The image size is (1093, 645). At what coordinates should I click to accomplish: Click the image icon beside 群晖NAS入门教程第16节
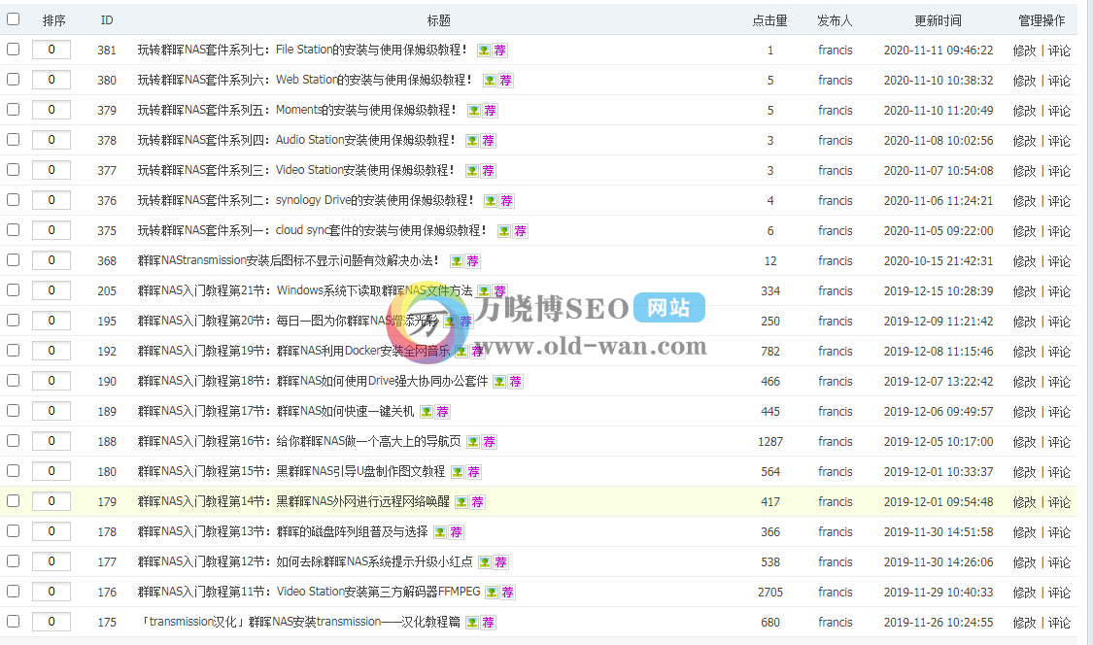click(x=471, y=441)
